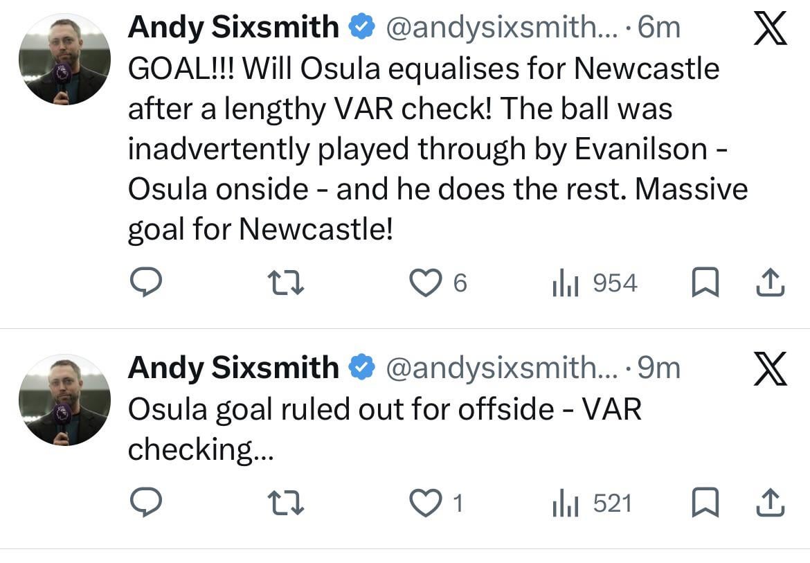810x563 pixels.
Task: Share the offside ruled out tweet
Action: (x=771, y=503)
